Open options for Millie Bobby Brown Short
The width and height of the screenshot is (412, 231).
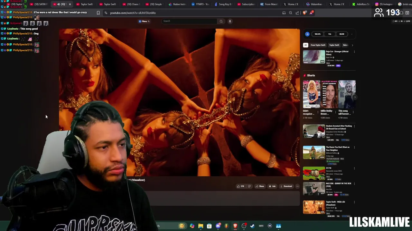click(335, 112)
